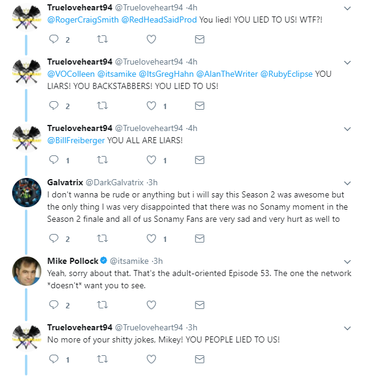Send Galvatrix's tweet via direct message
369x376 pixels.
point(199,239)
